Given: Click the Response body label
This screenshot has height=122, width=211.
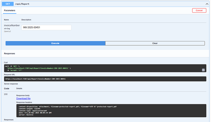Looking at the screenshot, I should 24,94.
